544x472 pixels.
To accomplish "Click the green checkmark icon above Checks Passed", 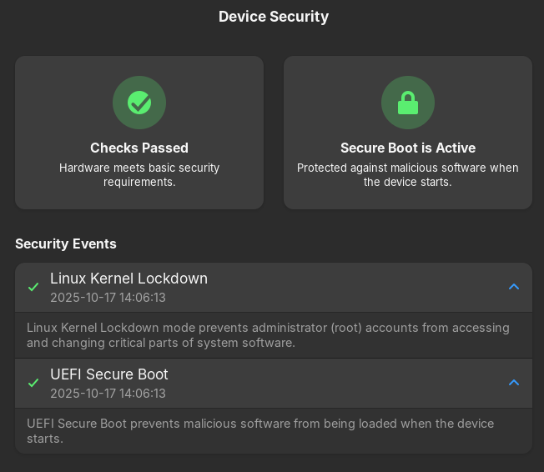I will tap(139, 103).
